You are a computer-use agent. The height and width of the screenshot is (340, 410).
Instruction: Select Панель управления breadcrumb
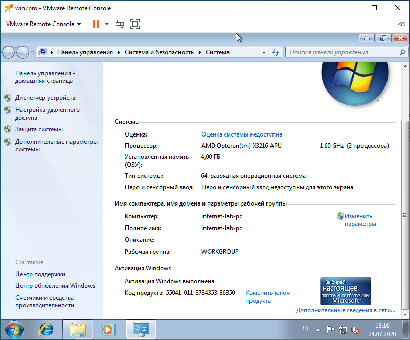coord(85,52)
